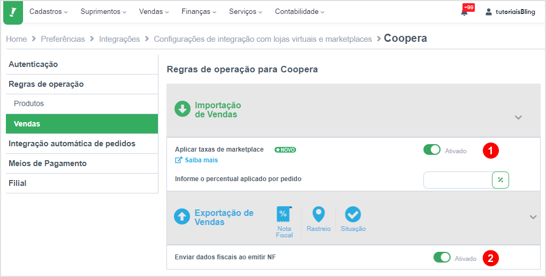Toggle Enviar dados fiscais ao emitir NF switch

[442, 258]
